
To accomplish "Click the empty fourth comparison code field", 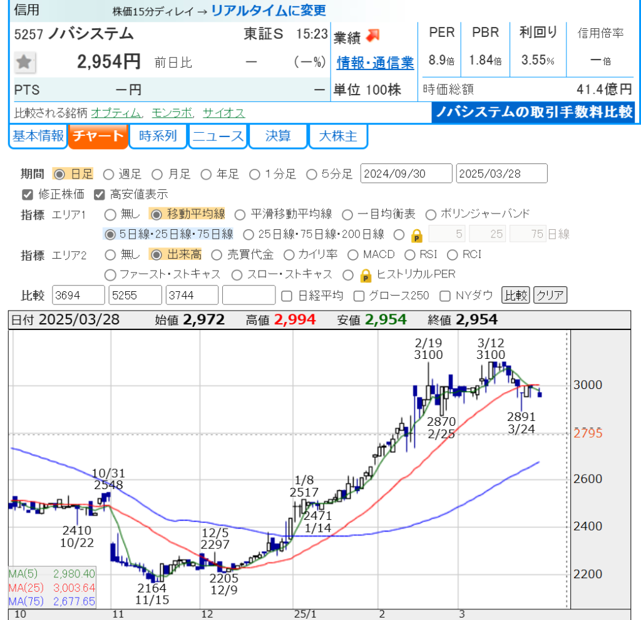I will pyautogui.click(x=249, y=295).
